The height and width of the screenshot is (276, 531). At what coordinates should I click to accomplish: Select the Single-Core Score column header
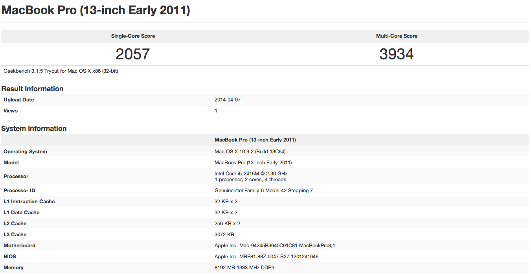tap(133, 36)
